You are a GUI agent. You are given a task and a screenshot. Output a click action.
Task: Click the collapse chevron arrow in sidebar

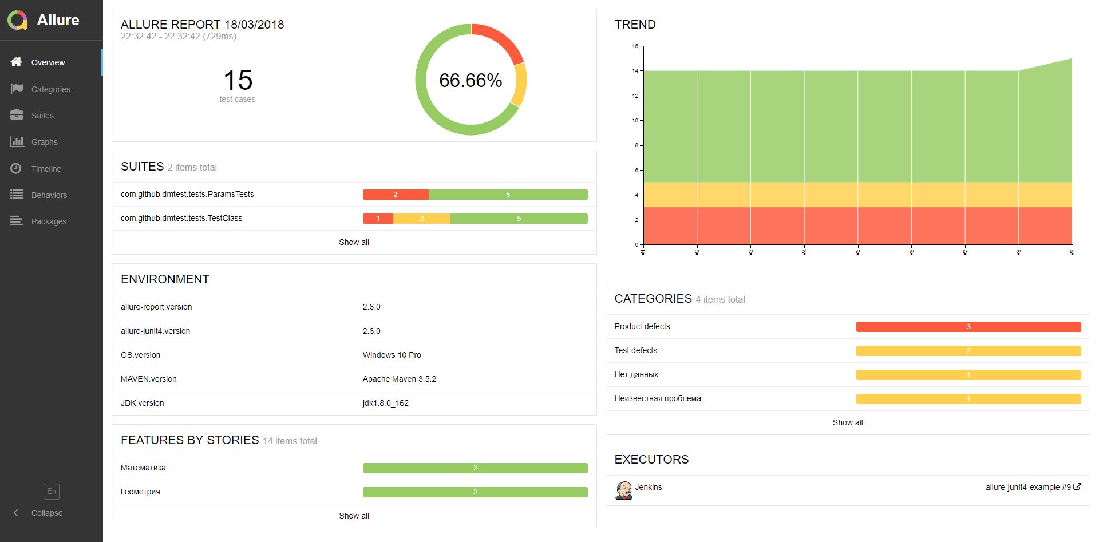click(16, 513)
